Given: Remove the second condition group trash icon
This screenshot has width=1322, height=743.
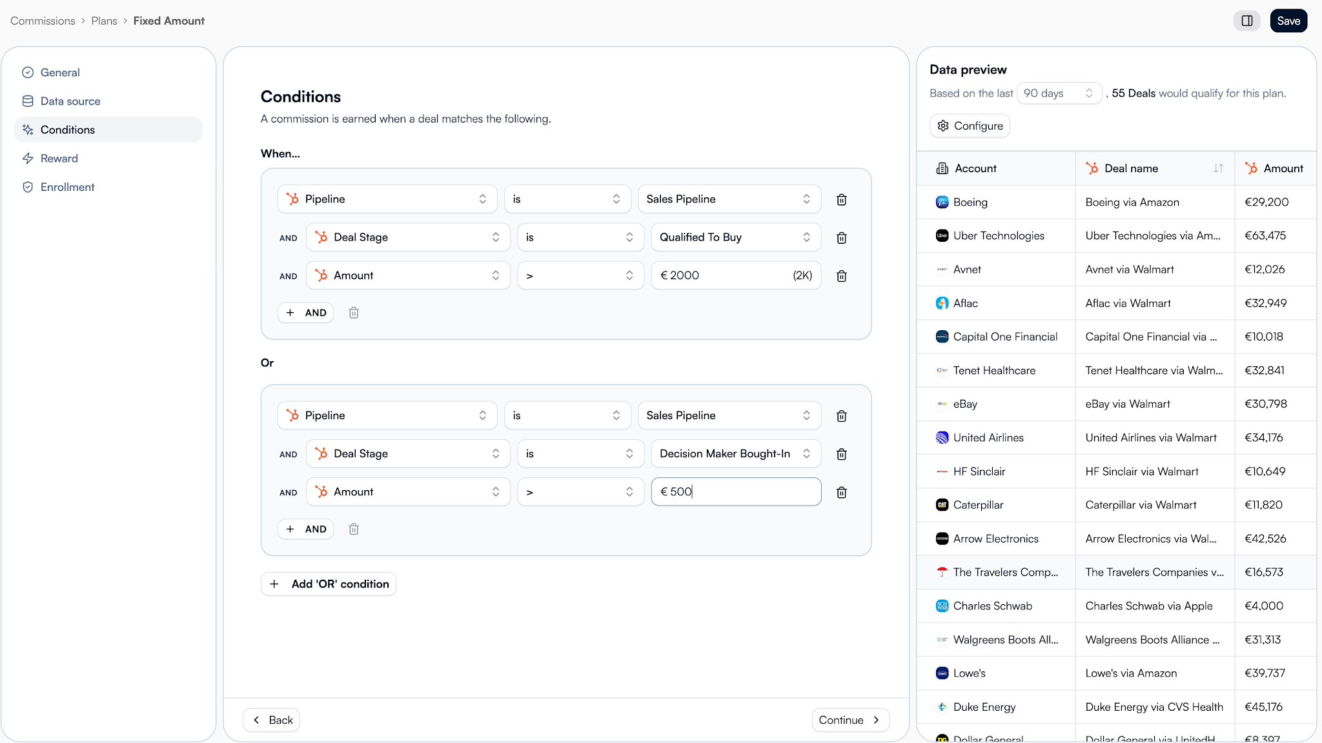Looking at the screenshot, I should pos(354,529).
